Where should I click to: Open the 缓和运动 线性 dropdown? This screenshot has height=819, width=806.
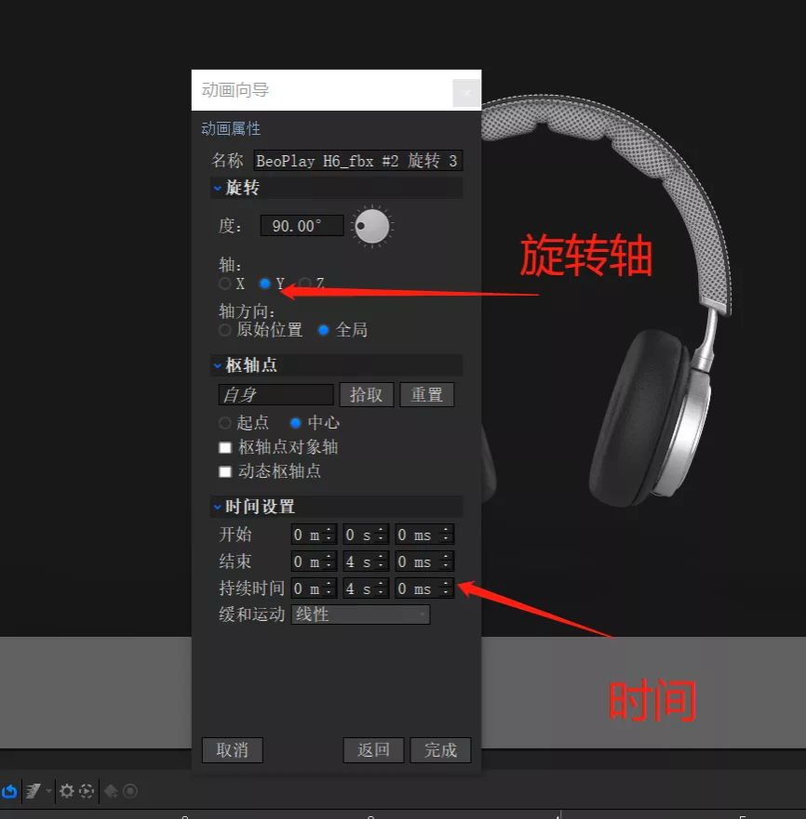pyautogui.click(x=360, y=614)
